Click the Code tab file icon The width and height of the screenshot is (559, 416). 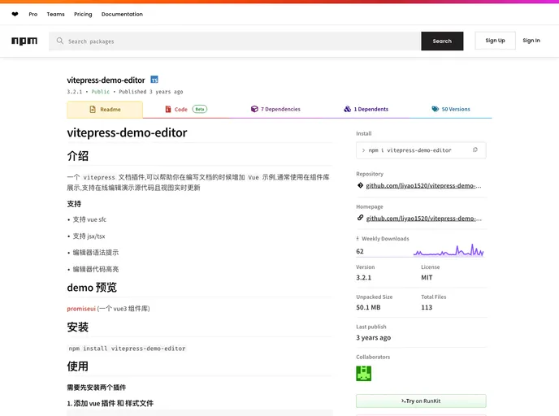coord(168,109)
